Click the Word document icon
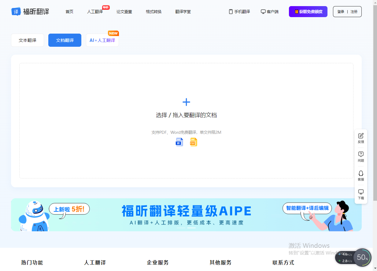 [x=179, y=142]
